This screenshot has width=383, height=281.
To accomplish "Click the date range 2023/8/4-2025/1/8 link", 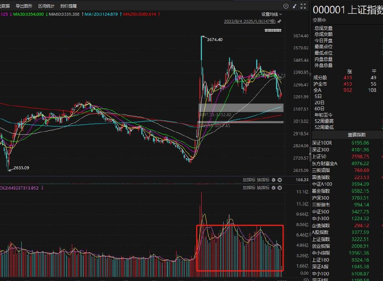I will point(249,22).
